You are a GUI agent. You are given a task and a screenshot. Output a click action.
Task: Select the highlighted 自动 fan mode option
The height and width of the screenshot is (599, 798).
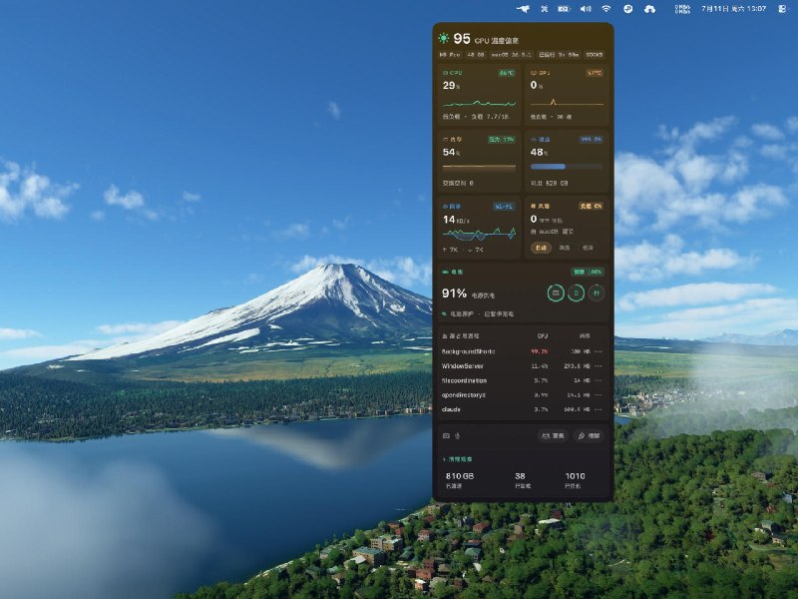[x=541, y=248]
